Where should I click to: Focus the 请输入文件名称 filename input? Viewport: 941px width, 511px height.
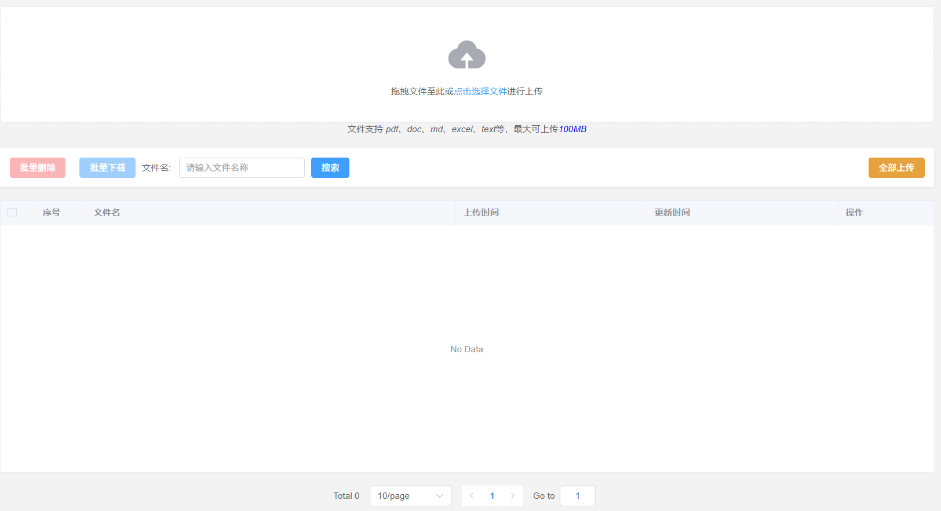tap(242, 168)
